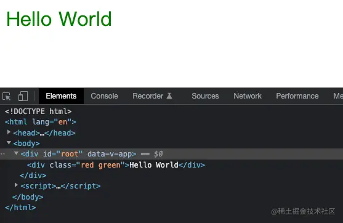This screenshot has height=223, width=343.
Task: Go to the Performance tab
Action: tap(297, 96)
